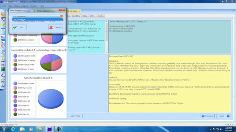Open the Billing menu

pos(17,6)
